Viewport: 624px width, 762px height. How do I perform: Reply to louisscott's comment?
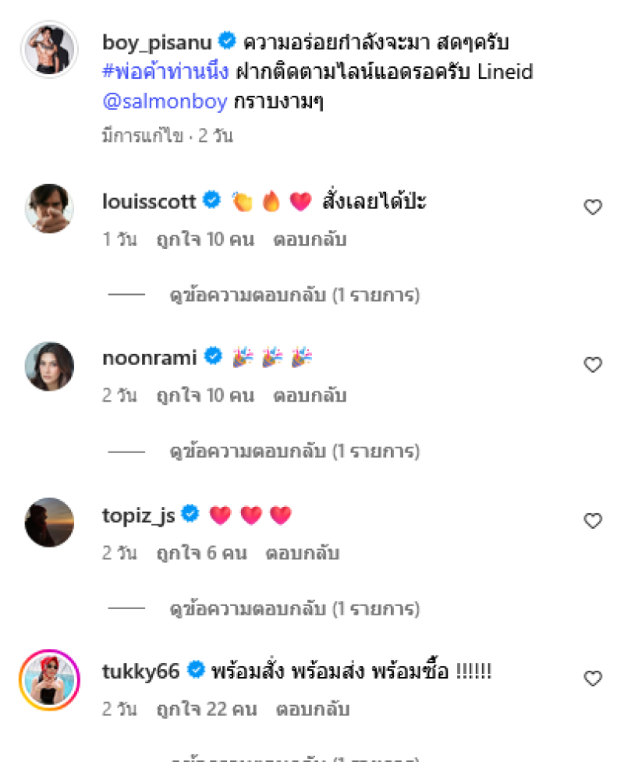pos(309,240)
